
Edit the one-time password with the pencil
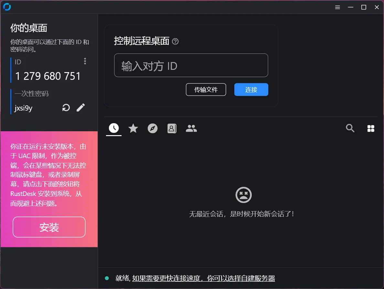[x=80, y=107]
